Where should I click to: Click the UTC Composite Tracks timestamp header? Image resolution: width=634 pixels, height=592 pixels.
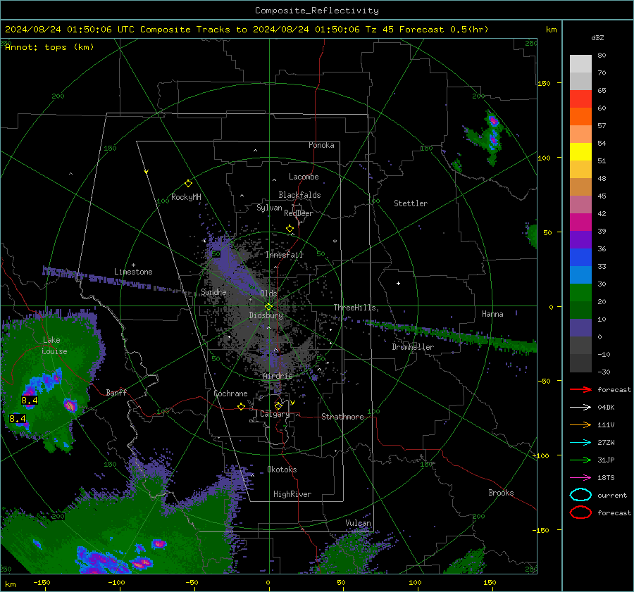(x=247, y=30)
